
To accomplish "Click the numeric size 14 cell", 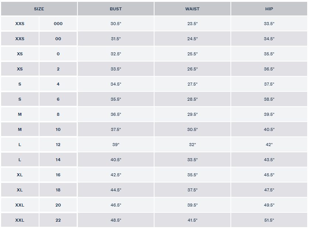I will [58, 160].
